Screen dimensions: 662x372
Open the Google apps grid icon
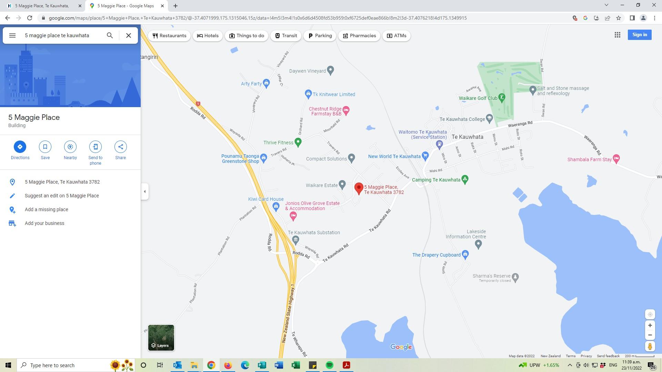coord(617,35)
